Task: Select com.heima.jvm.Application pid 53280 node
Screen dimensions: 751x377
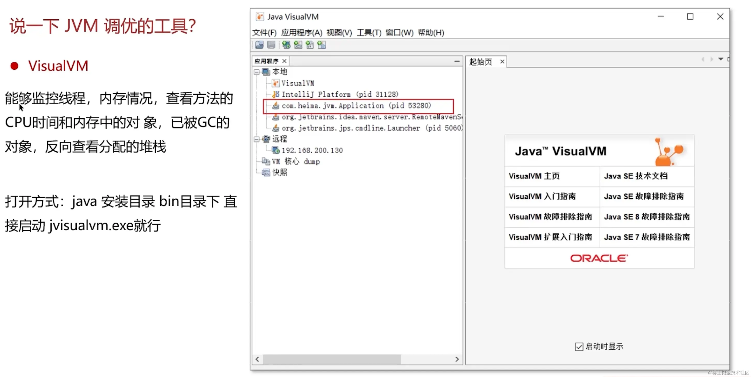Action: 356,106
